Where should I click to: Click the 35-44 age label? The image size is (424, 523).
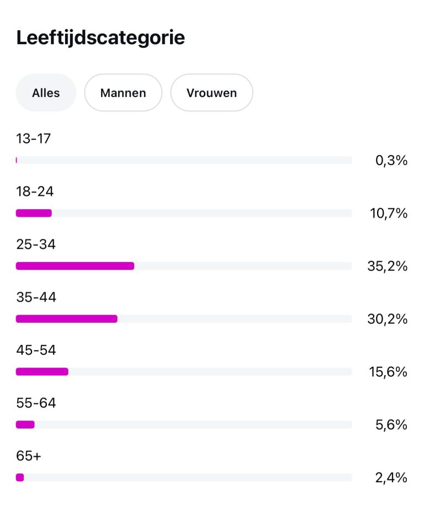36,297
